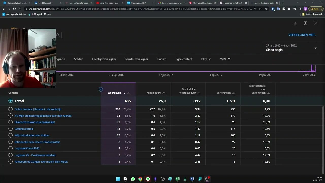Select radio for Logboek #2 - Positievere mindset
The image size is (325, 183).
pyautogui.click(x=10, y=155)
